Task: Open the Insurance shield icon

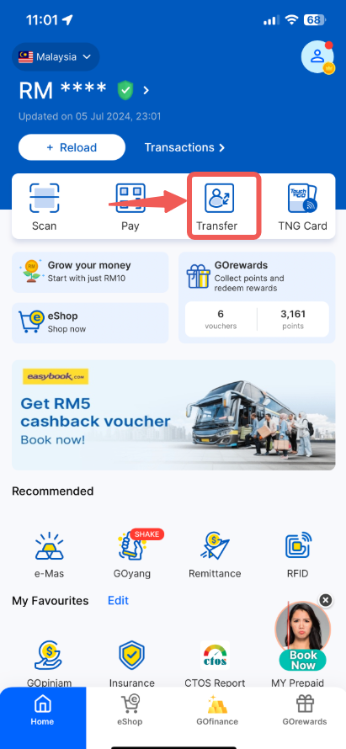Action: tap(132, 656)
